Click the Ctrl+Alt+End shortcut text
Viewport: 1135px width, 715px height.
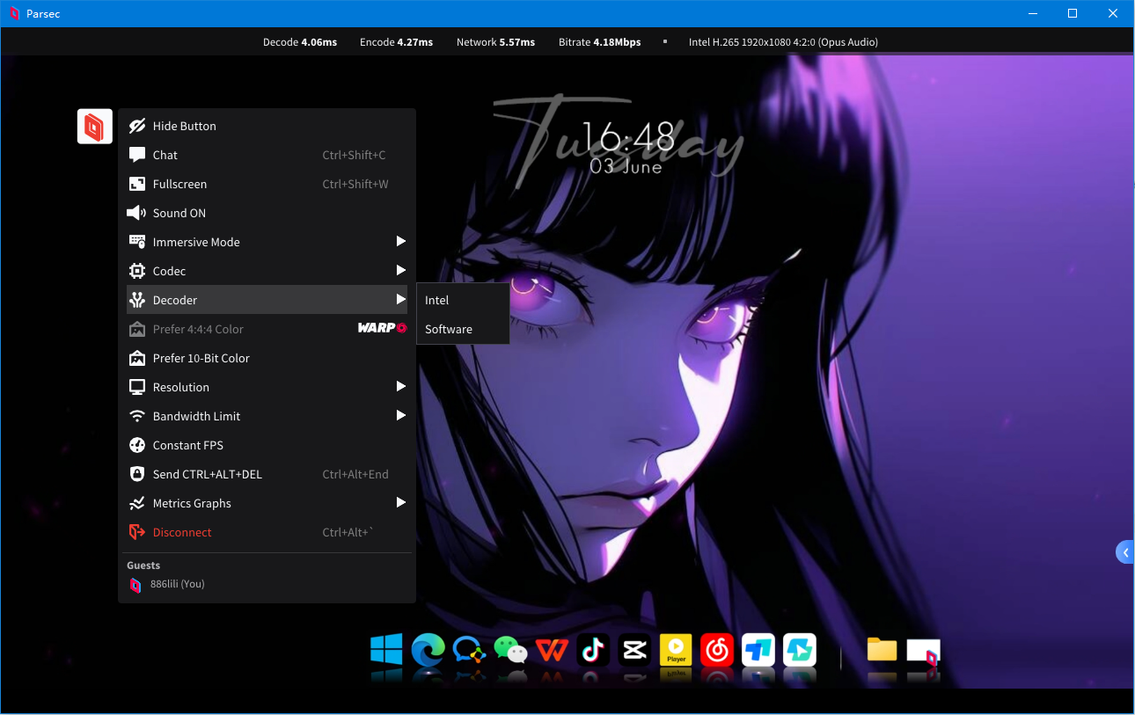pyautogui.click(x=355, y=474)
